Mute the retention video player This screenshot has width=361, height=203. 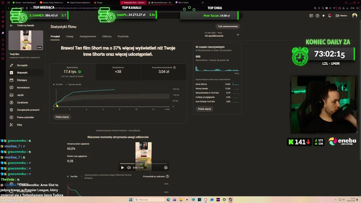coord(129,167)
